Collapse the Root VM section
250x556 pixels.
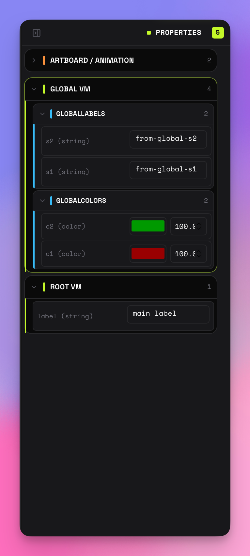point(34,287)
